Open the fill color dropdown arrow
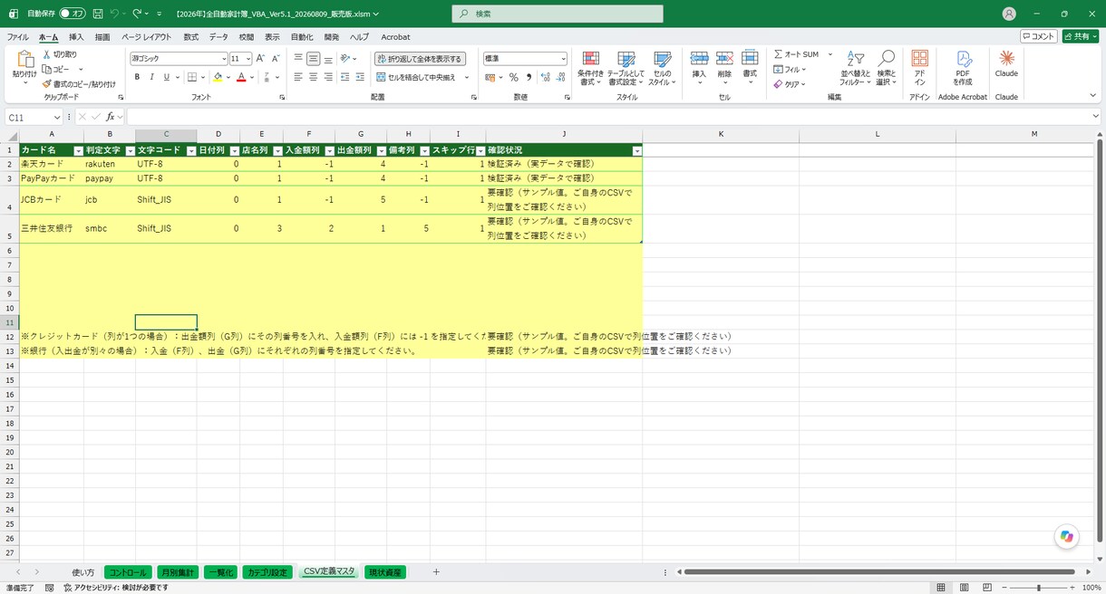Screen dimensions: 1106x594 click(228, 78)
